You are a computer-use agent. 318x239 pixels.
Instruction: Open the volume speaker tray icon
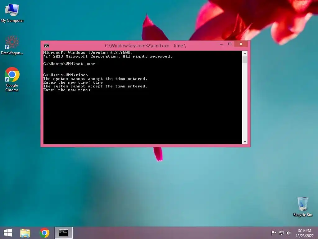click(288, 233)
